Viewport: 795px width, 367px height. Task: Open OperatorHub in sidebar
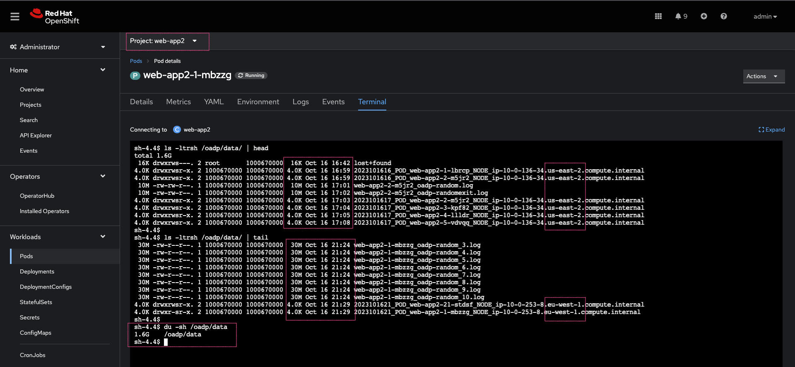tap(37, 196)
